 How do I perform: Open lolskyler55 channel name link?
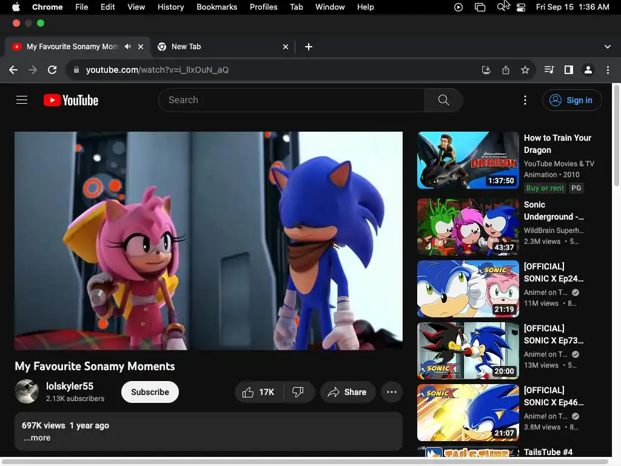pos(70,386)
